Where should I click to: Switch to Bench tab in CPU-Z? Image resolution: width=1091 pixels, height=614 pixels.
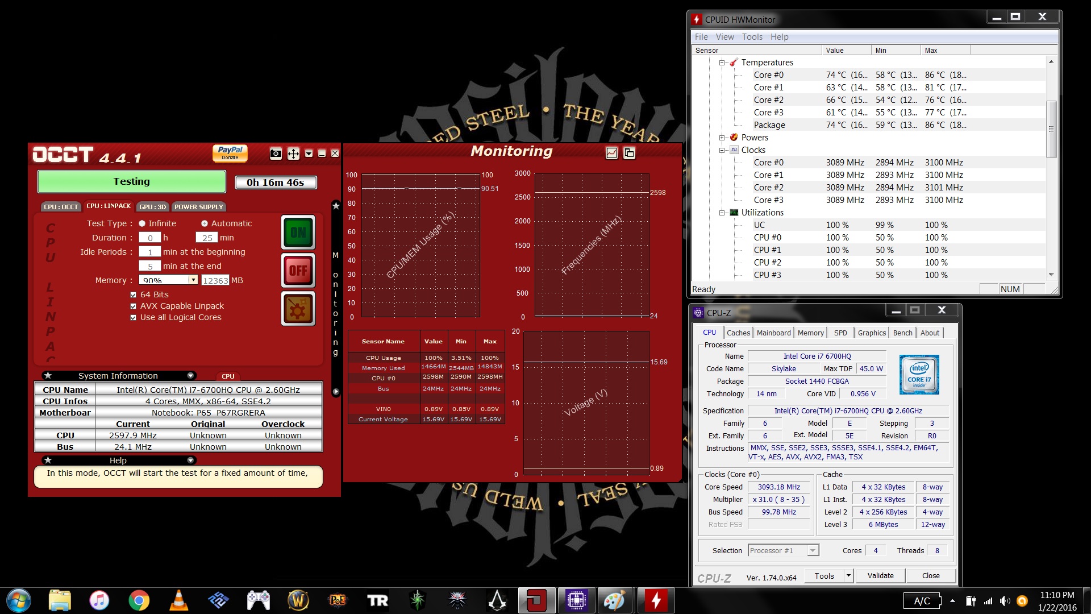[902, 333]
